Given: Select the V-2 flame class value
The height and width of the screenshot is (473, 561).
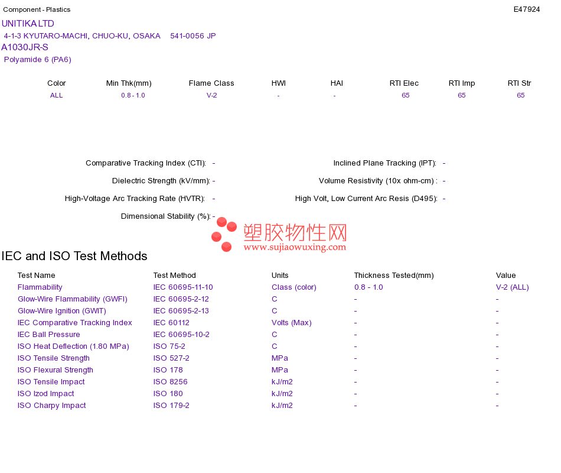Looking at the screenshot, I should click(212, 95).
